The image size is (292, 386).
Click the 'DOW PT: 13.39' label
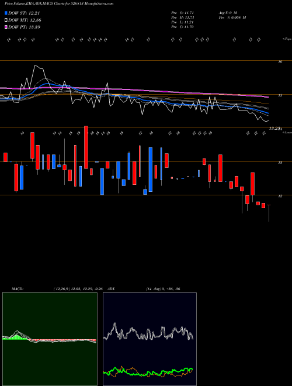tap(25, 27)
